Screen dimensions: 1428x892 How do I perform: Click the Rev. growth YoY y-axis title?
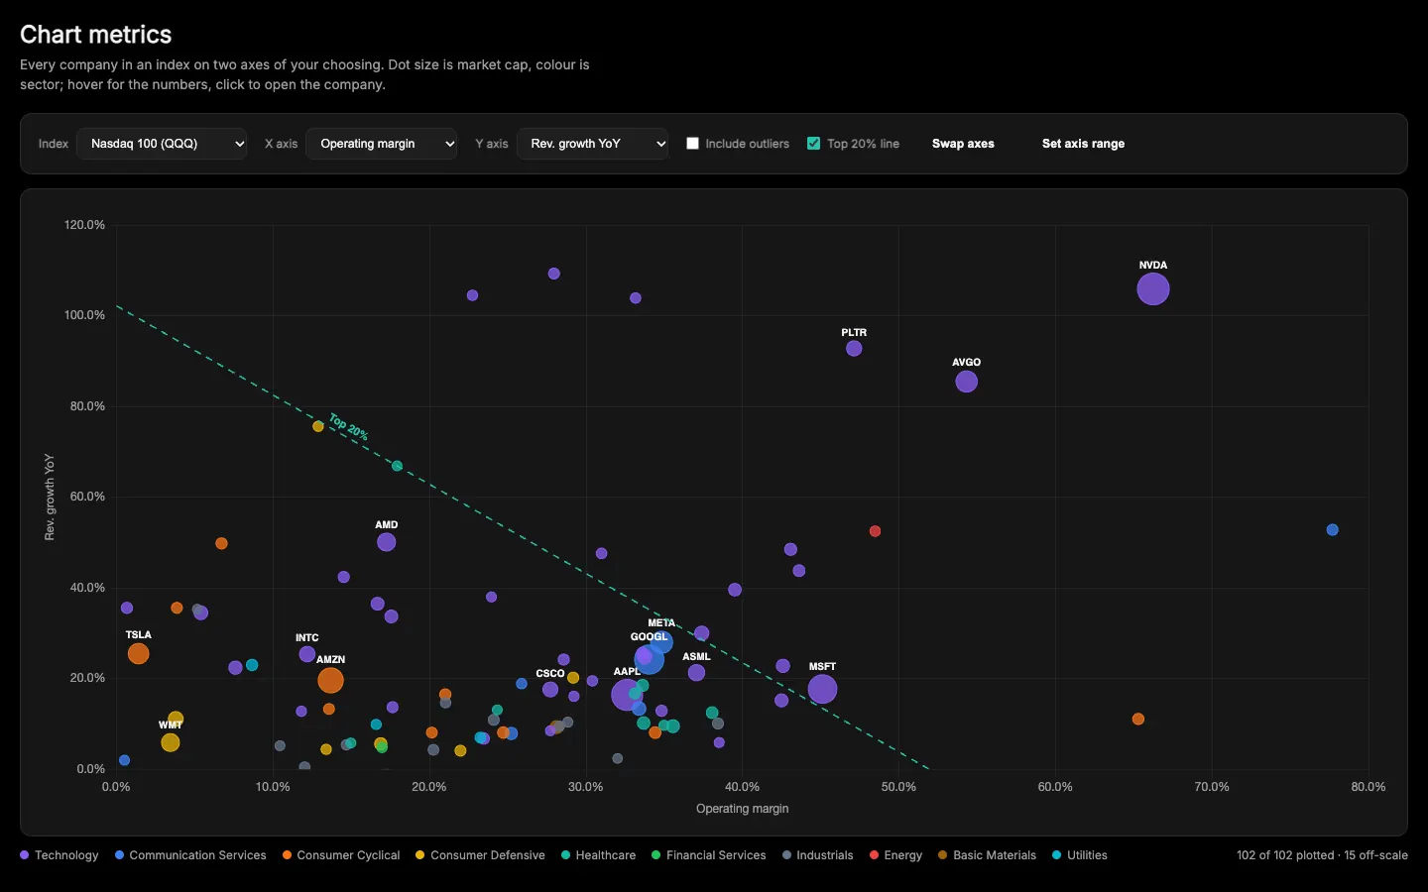tap(50, 497)
